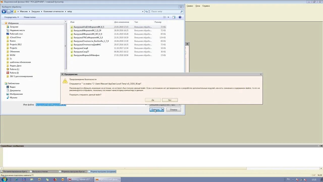Click the change view icon

coord(165,17)
